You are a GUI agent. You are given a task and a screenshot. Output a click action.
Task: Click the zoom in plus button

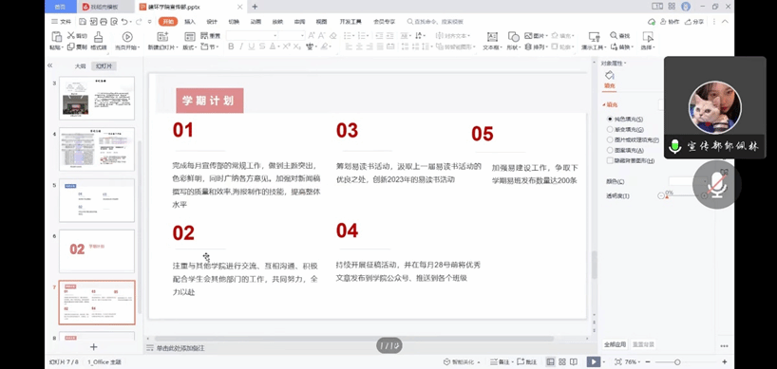point(725,362)
